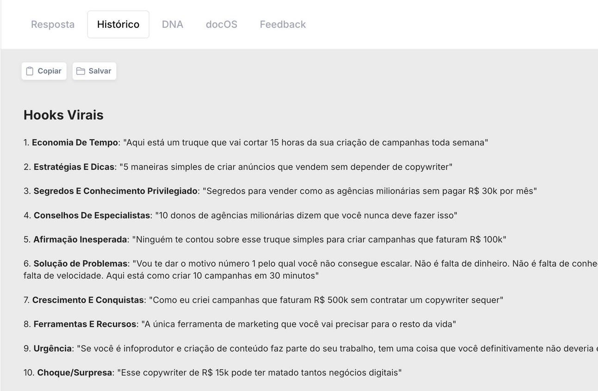Click the 'A única ferramenta de marketing' quote
The height and width of the screenshot is (391, 598).
pos(299,324)
